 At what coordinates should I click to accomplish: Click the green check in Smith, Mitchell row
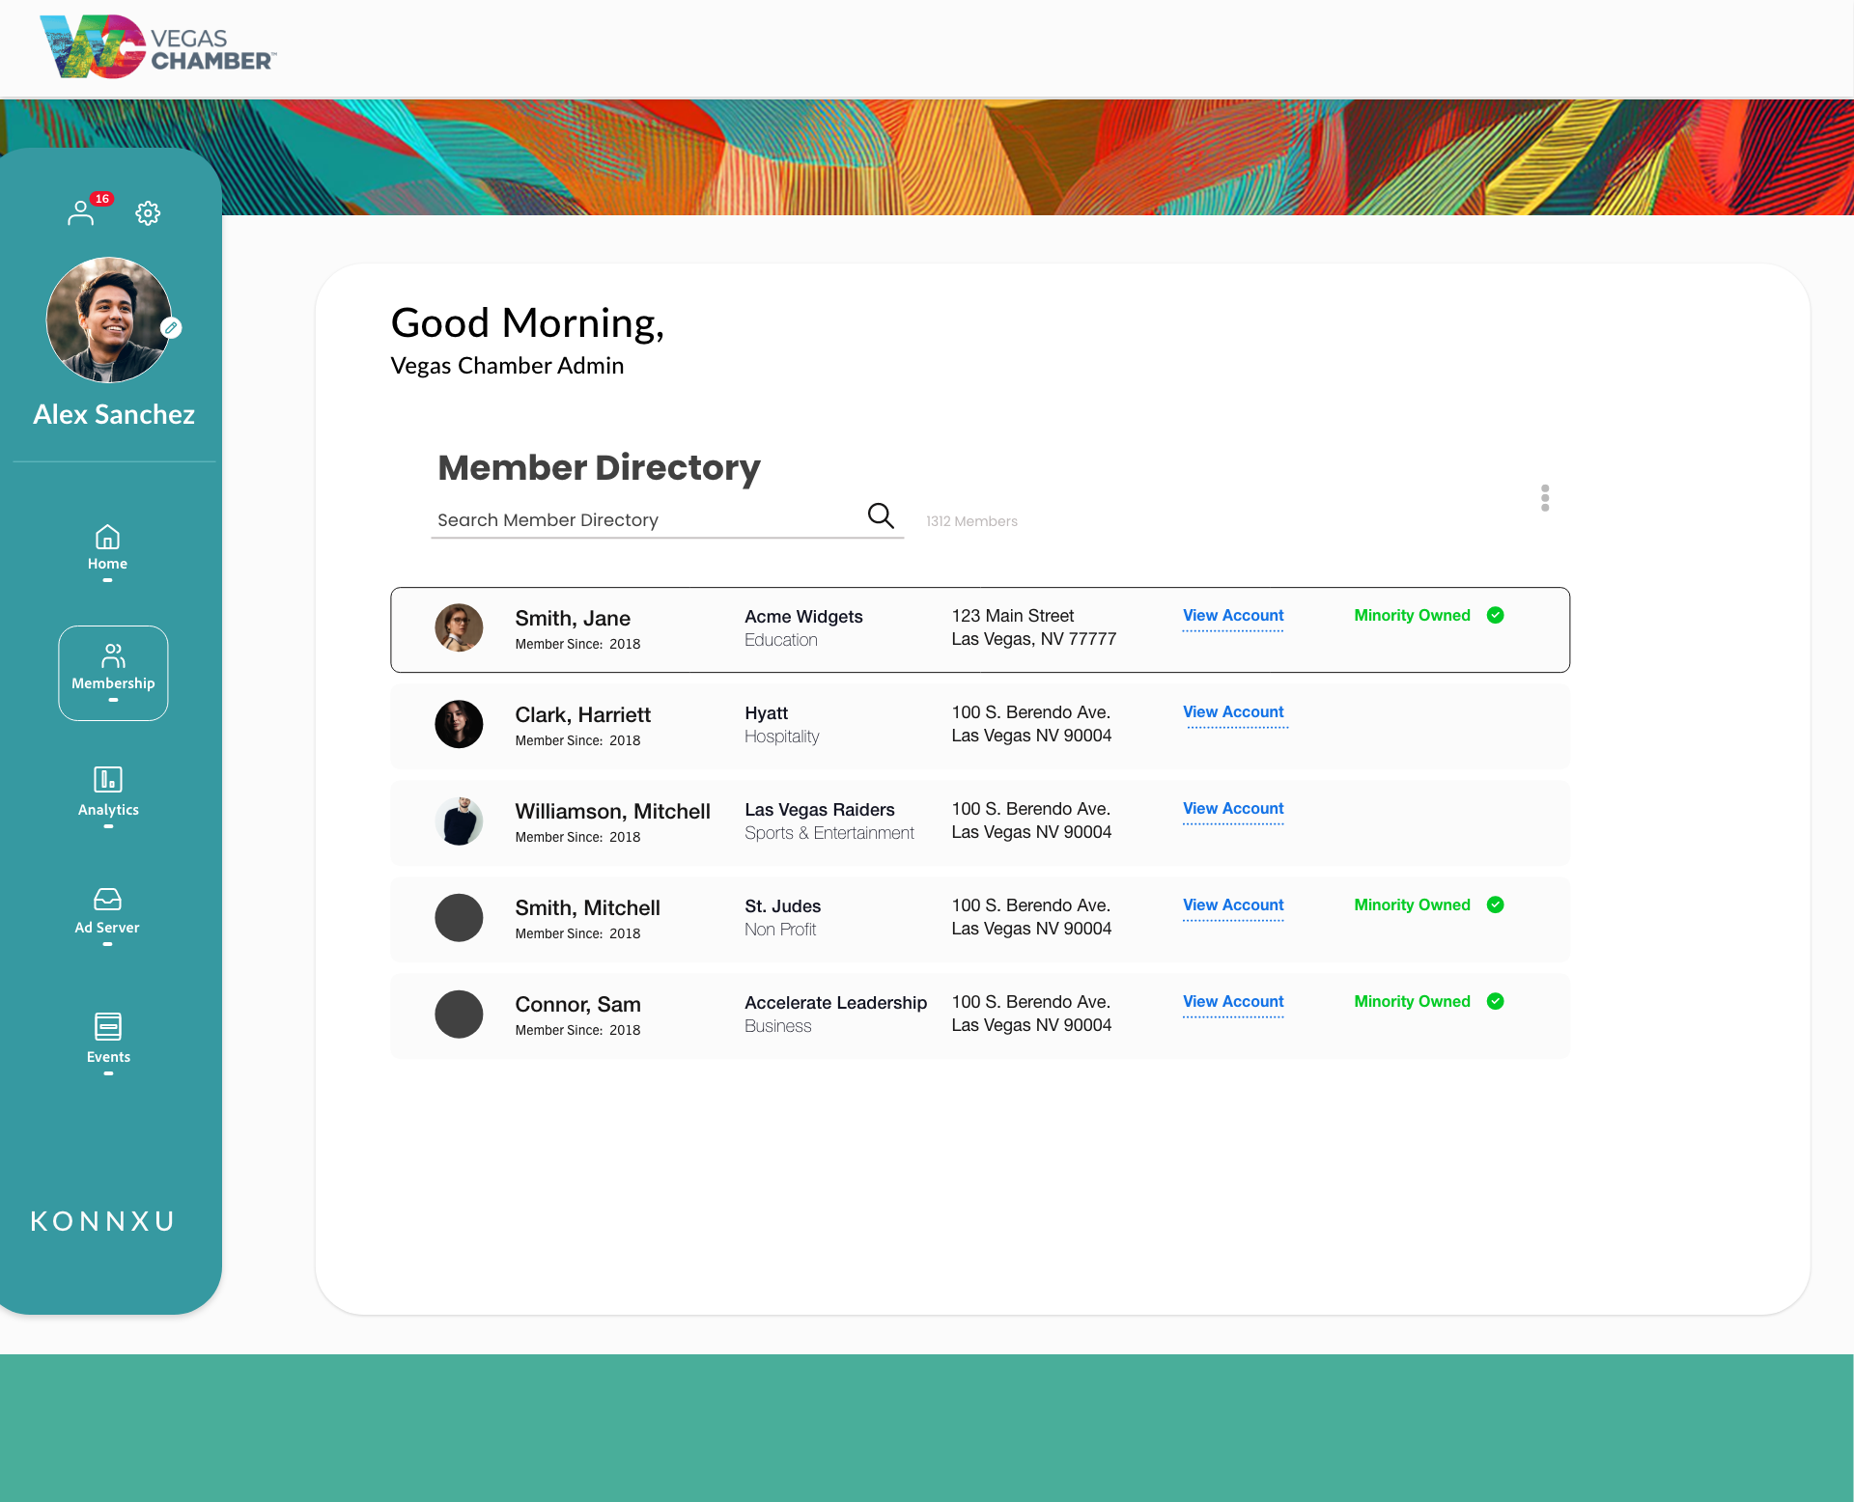[1496, 905]
